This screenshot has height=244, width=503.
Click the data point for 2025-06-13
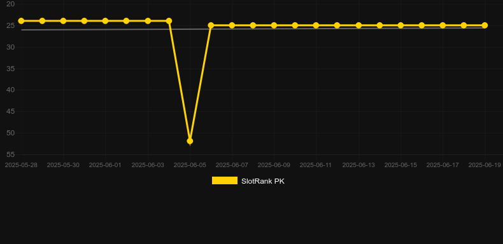[358, 25]
